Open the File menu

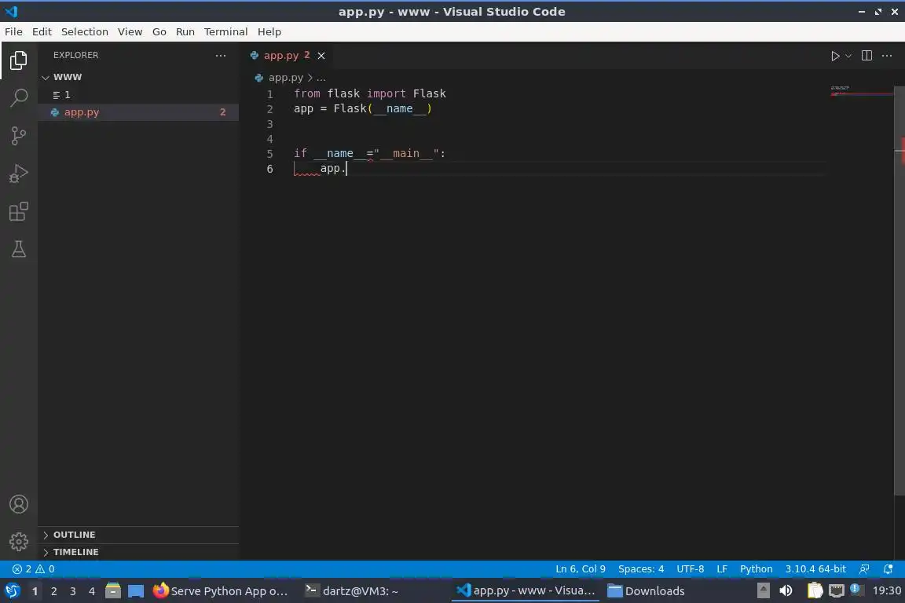point(13,31)
